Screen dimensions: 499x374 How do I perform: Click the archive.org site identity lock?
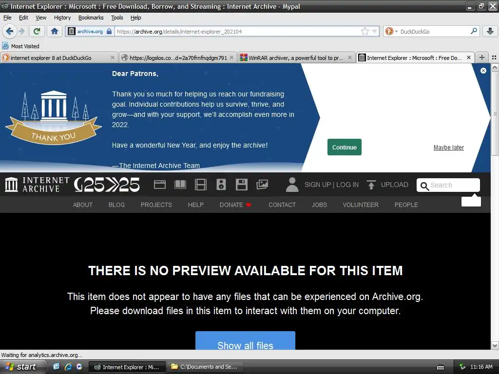coord(109,31)
